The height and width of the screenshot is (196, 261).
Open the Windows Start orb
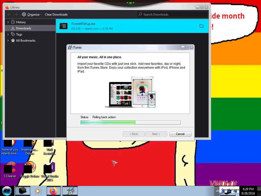click(x=7, y=191)
